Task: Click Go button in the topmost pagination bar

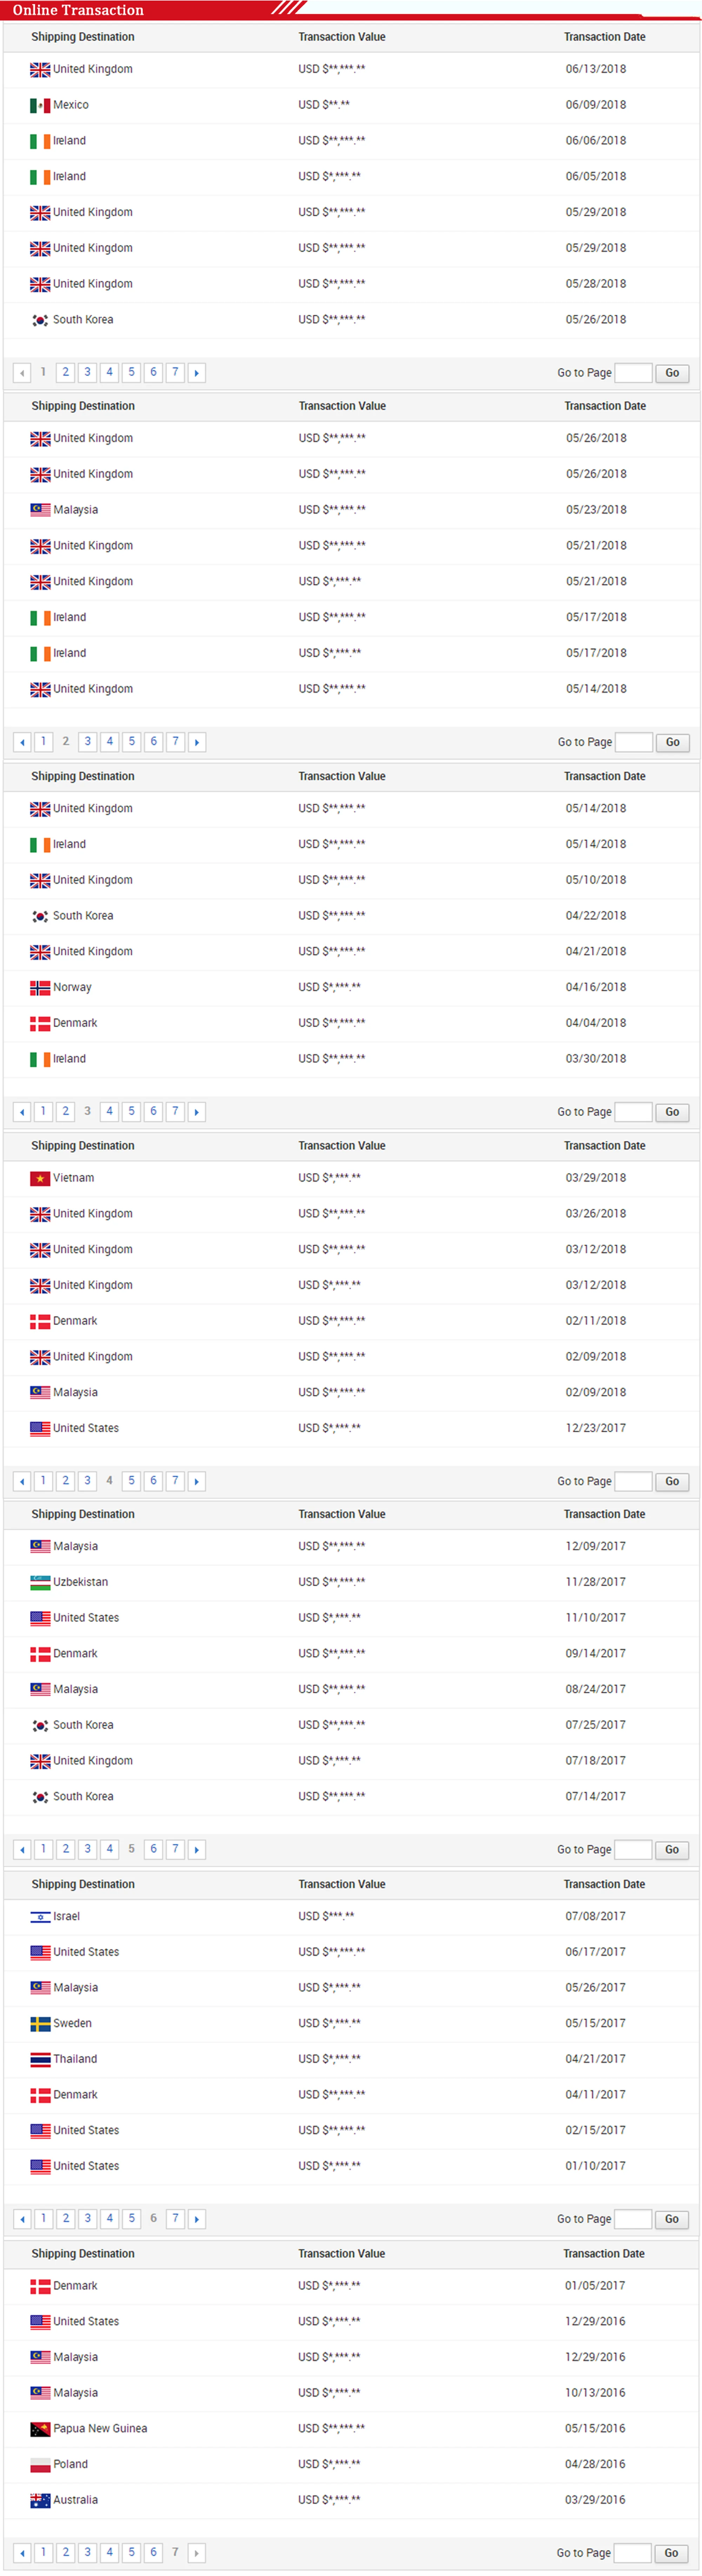Action: 672,373
